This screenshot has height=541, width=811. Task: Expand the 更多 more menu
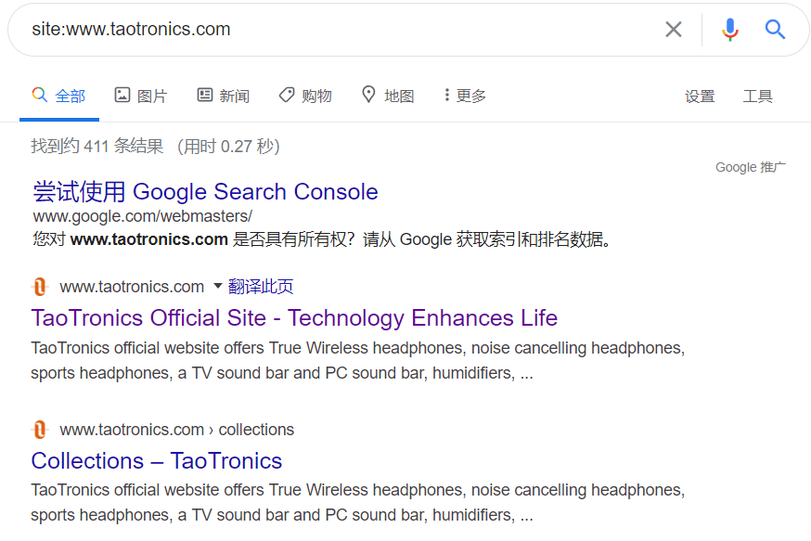(465, 96)
